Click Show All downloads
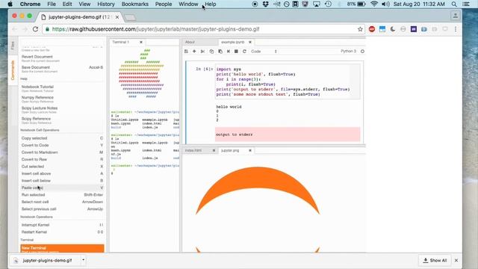478x269 pixels. click(x=435, y=260)
